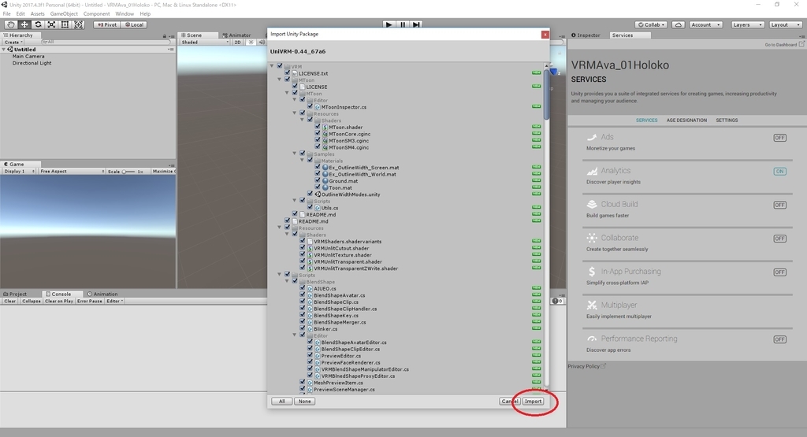Collapse the Untitled scene in Hierarchy
807x437 pixels.
tap(4, 50)
